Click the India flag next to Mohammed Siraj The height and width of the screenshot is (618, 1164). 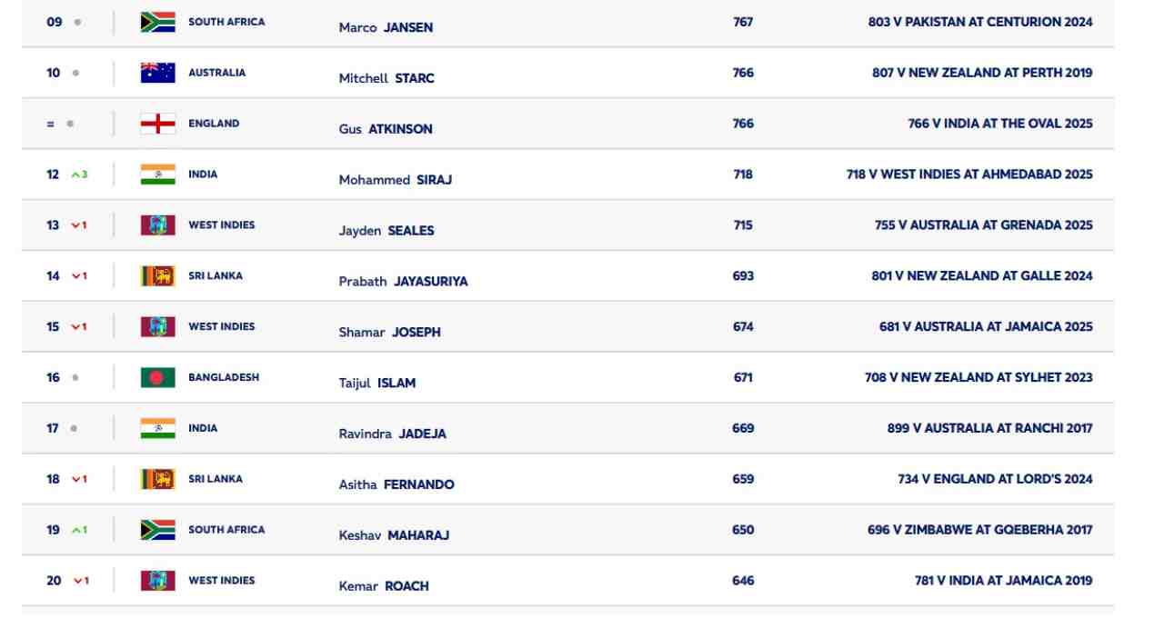tap(157, 174)
